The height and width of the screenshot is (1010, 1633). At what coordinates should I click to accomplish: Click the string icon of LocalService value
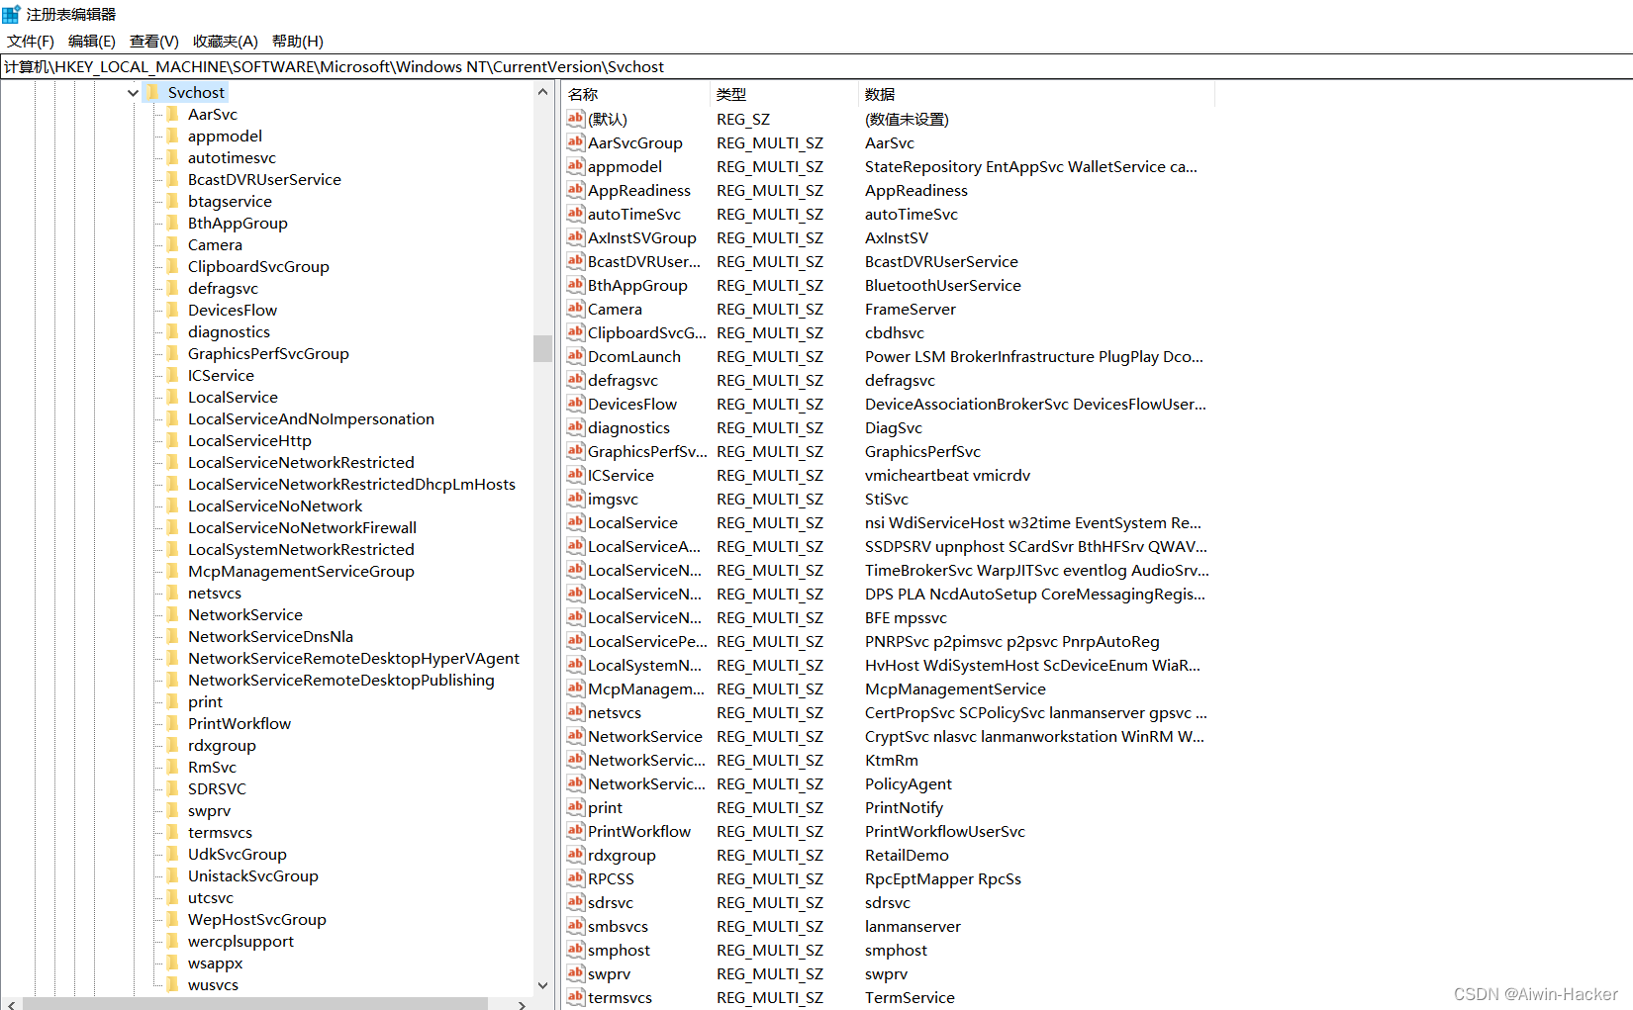[x=576, y=522]
